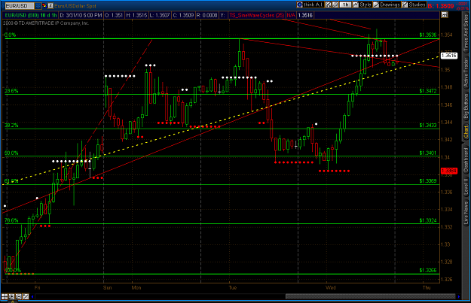Click the 1.3516 price bubble on axis
The width and height of the screenshot is (471, 303).
click(x=449, y=56)
